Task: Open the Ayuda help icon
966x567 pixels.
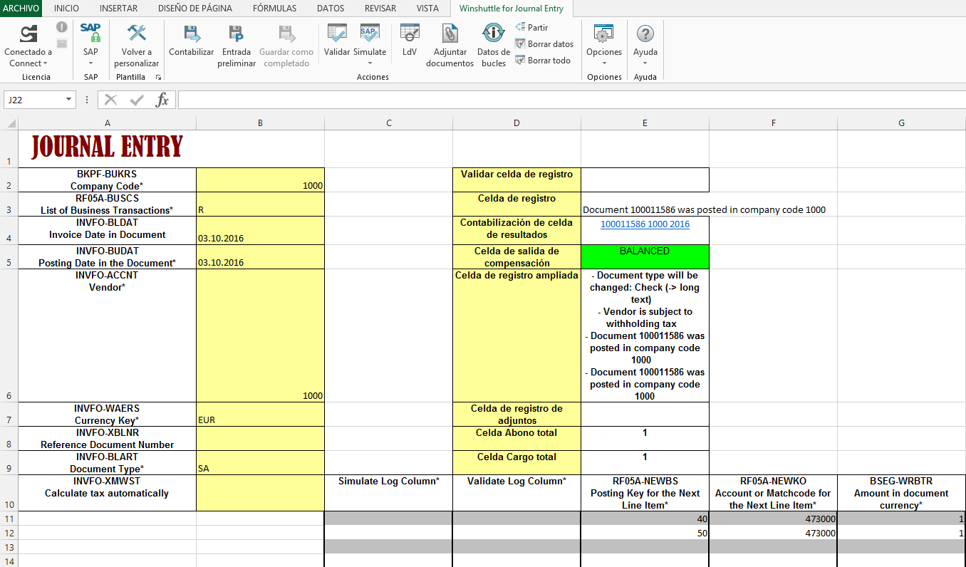Action: (x=645, y=33)
